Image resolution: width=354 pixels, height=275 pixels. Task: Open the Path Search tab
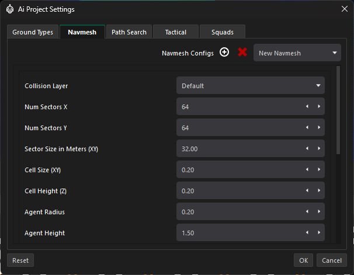pyautogui.click(x=129, y=32)
